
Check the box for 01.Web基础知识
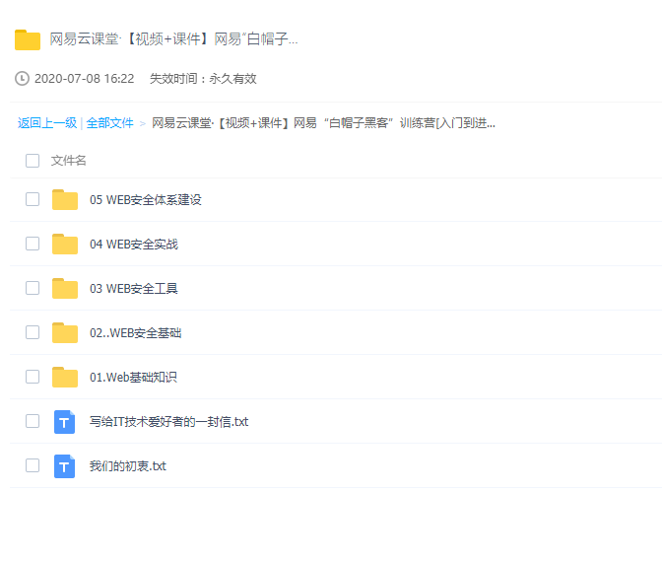coord(33,377)
